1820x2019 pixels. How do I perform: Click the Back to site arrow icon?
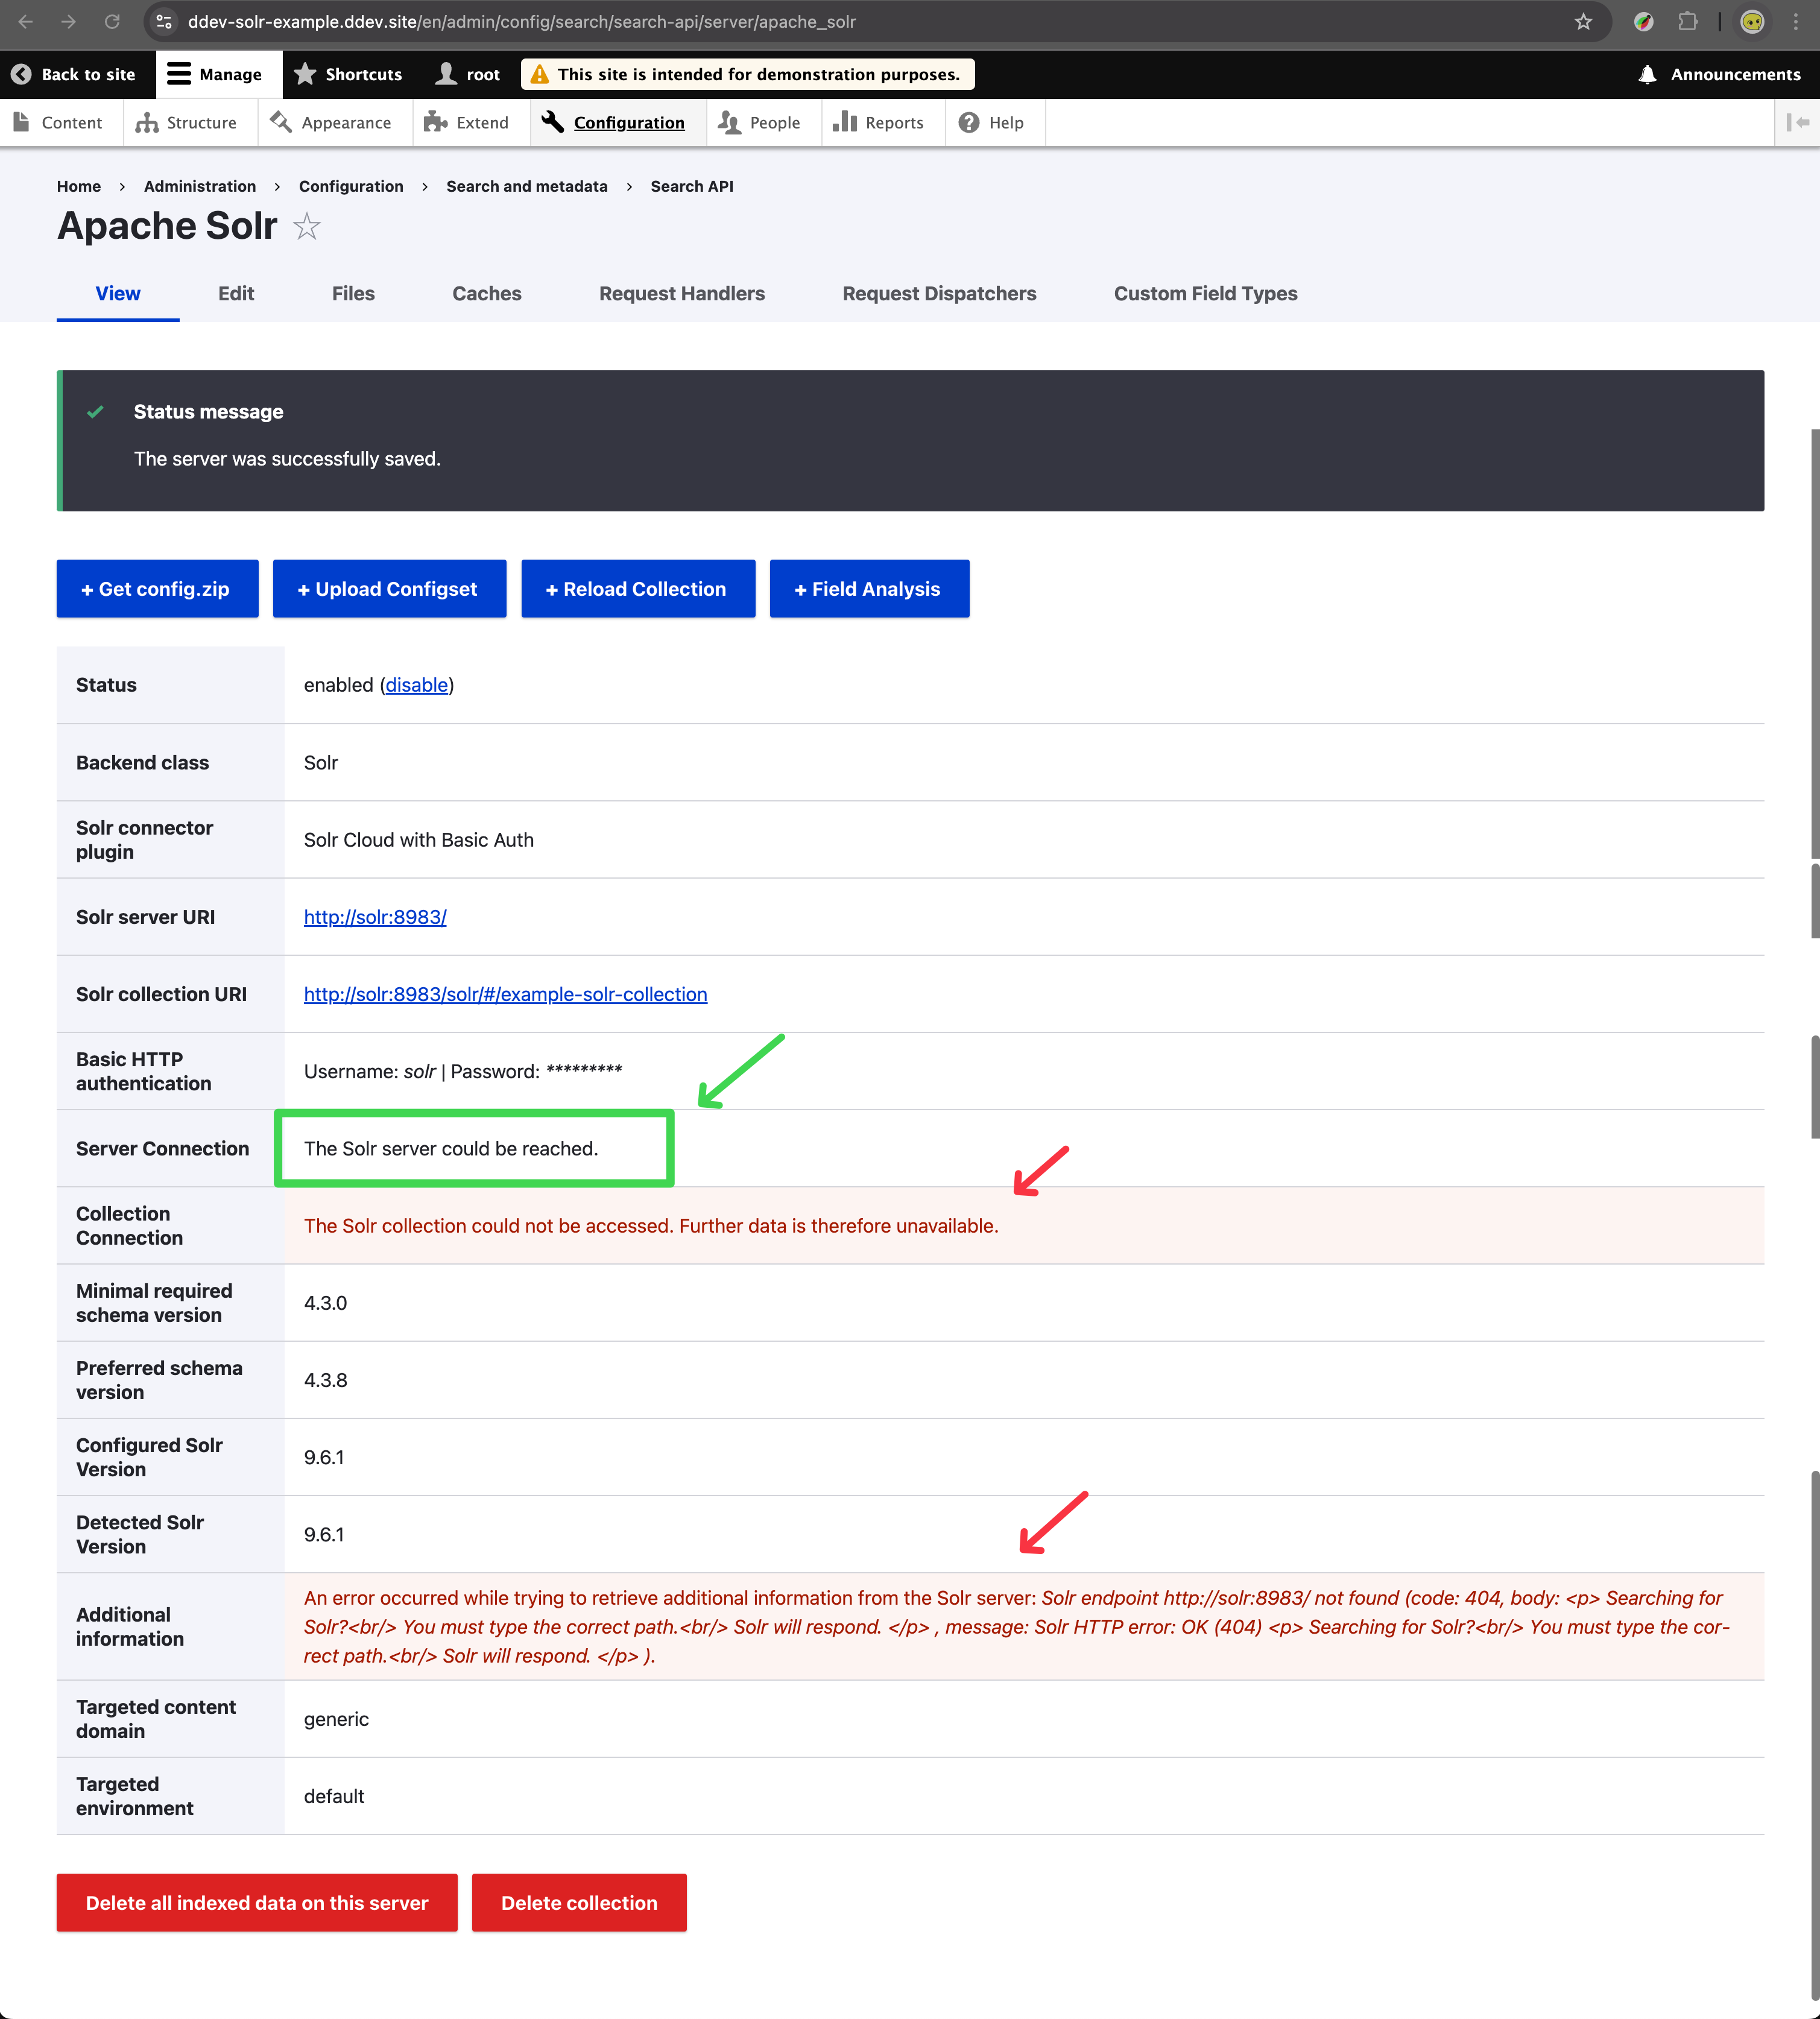tap(21, 74)
